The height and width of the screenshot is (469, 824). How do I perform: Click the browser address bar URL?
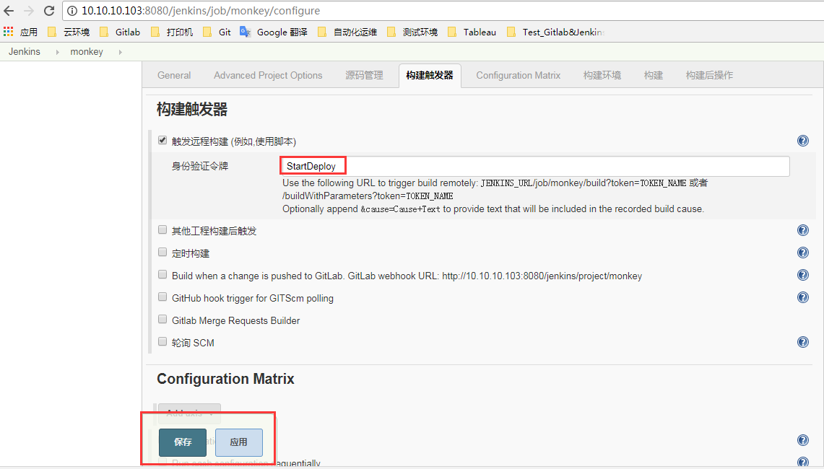pos(201,11)
